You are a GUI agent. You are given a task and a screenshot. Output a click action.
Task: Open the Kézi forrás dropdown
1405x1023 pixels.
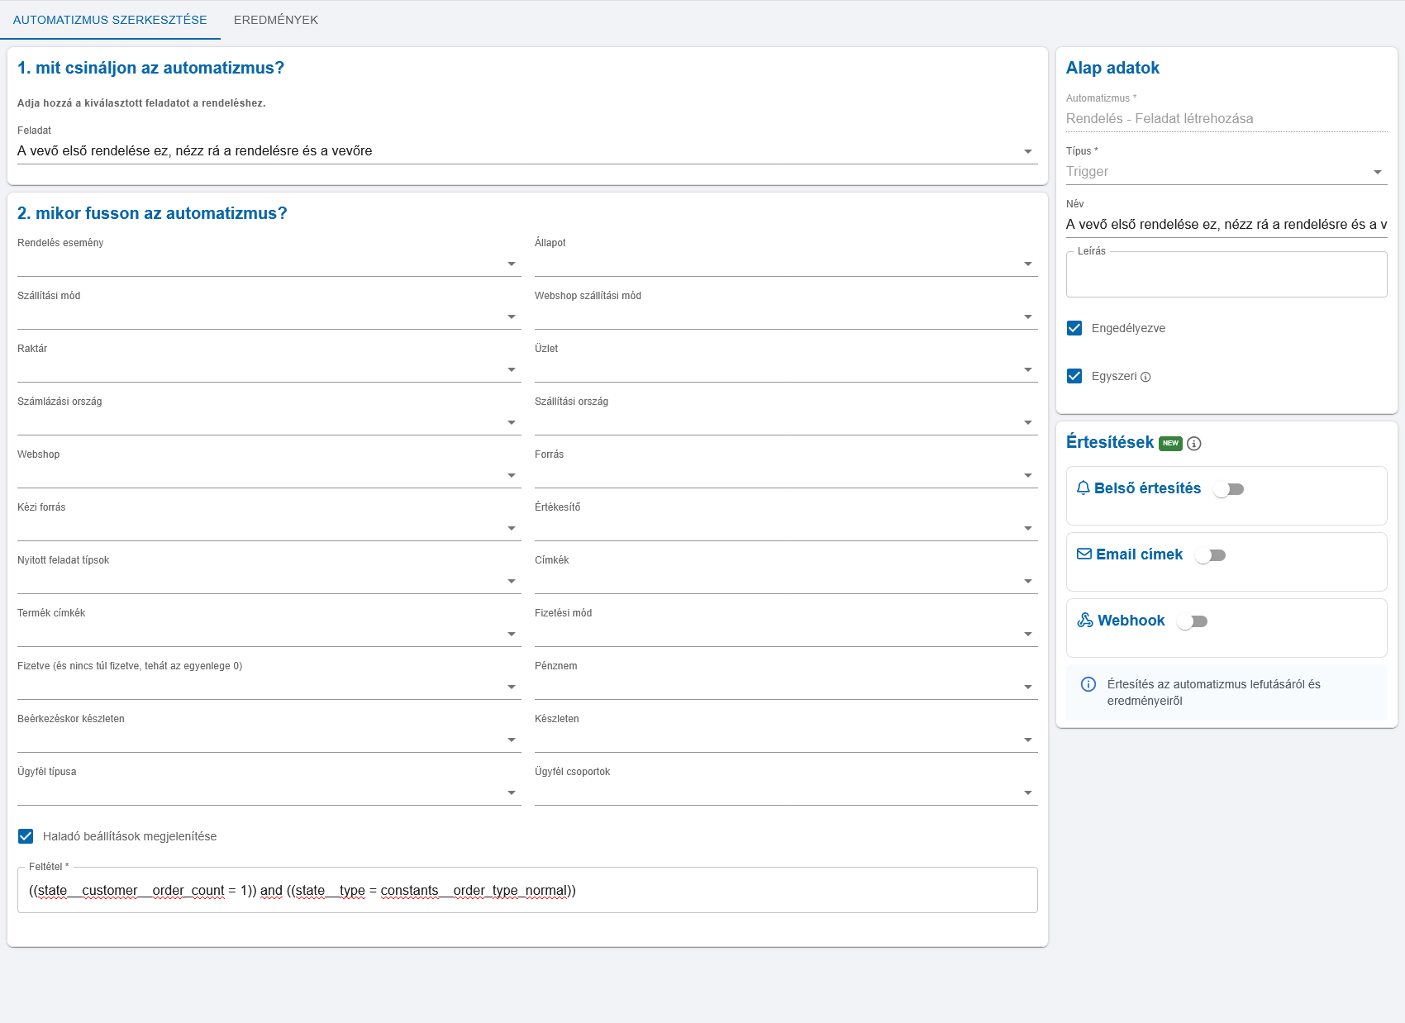pyautogui.click(x=269, y=528)
